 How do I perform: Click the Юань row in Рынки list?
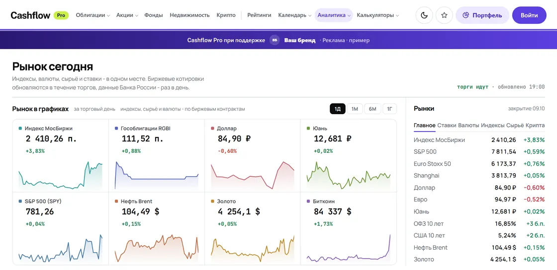coord(479,212)
